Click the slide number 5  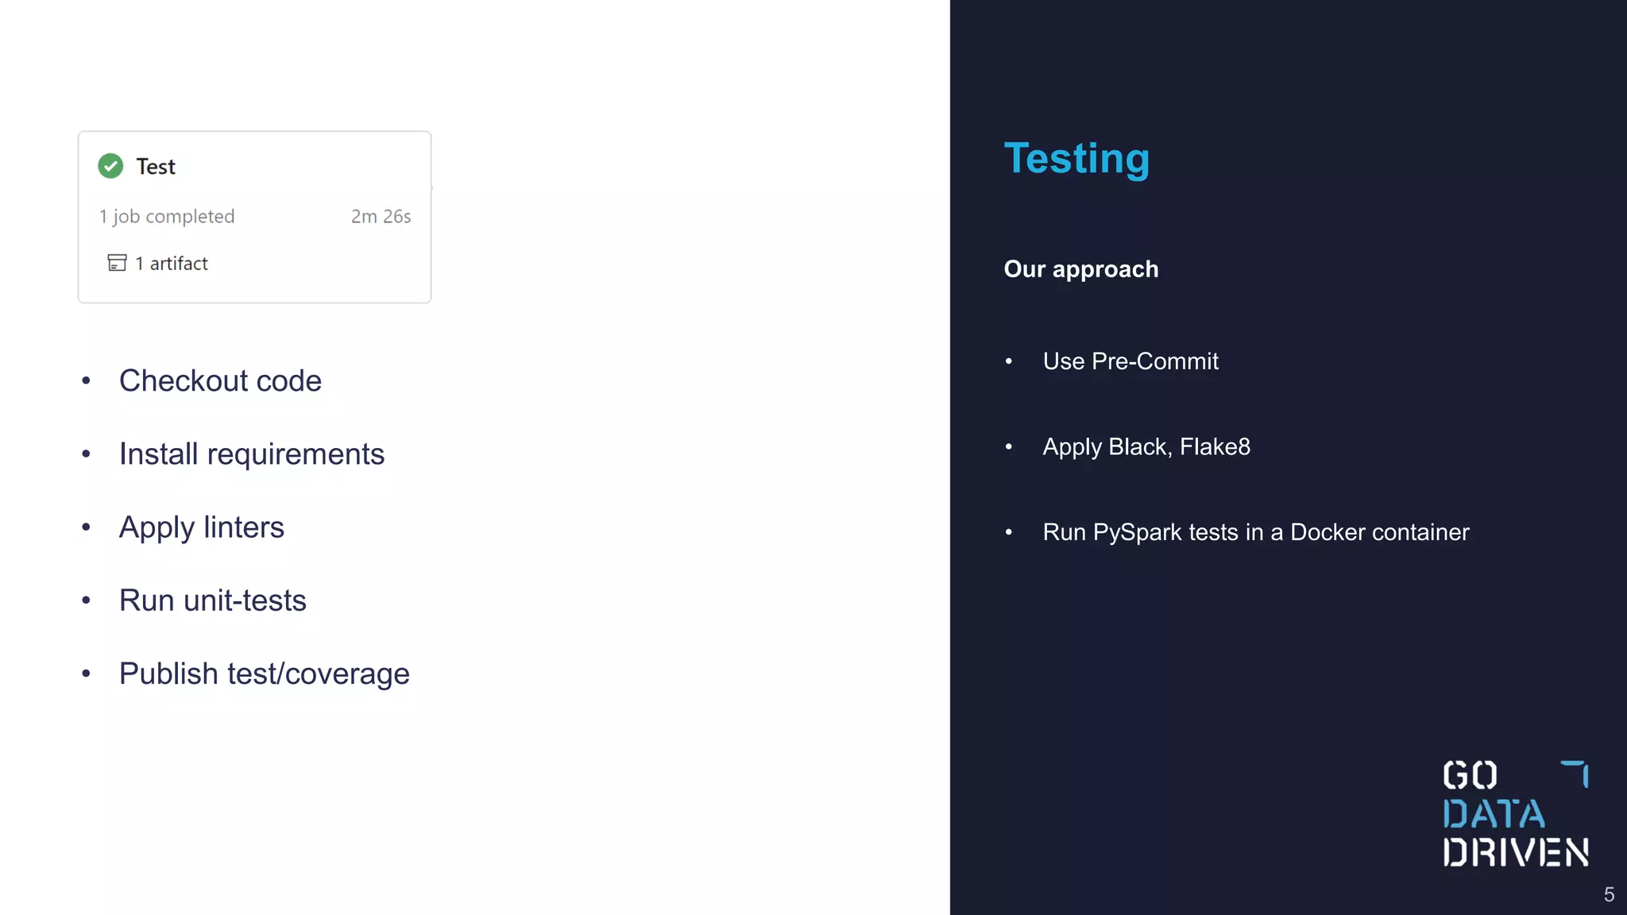[1609, 895]
